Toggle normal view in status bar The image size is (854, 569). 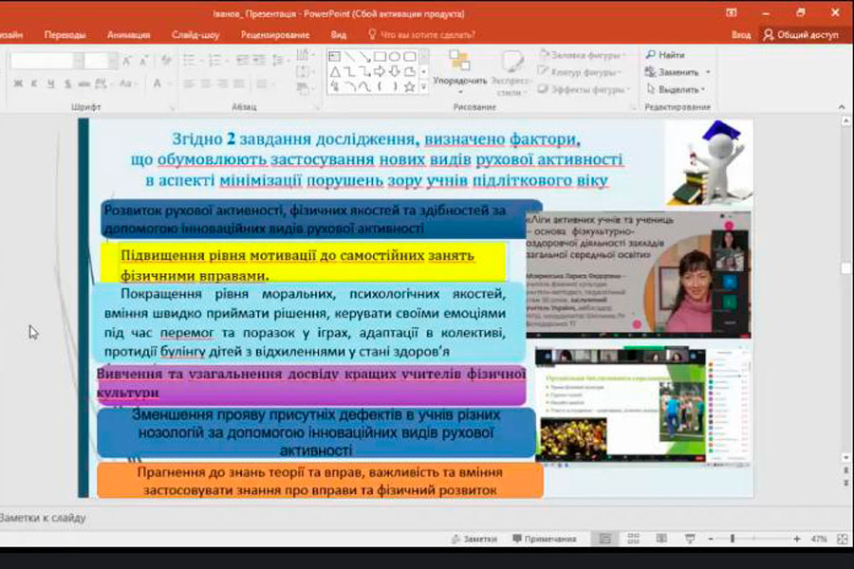[x=604, y=539]
